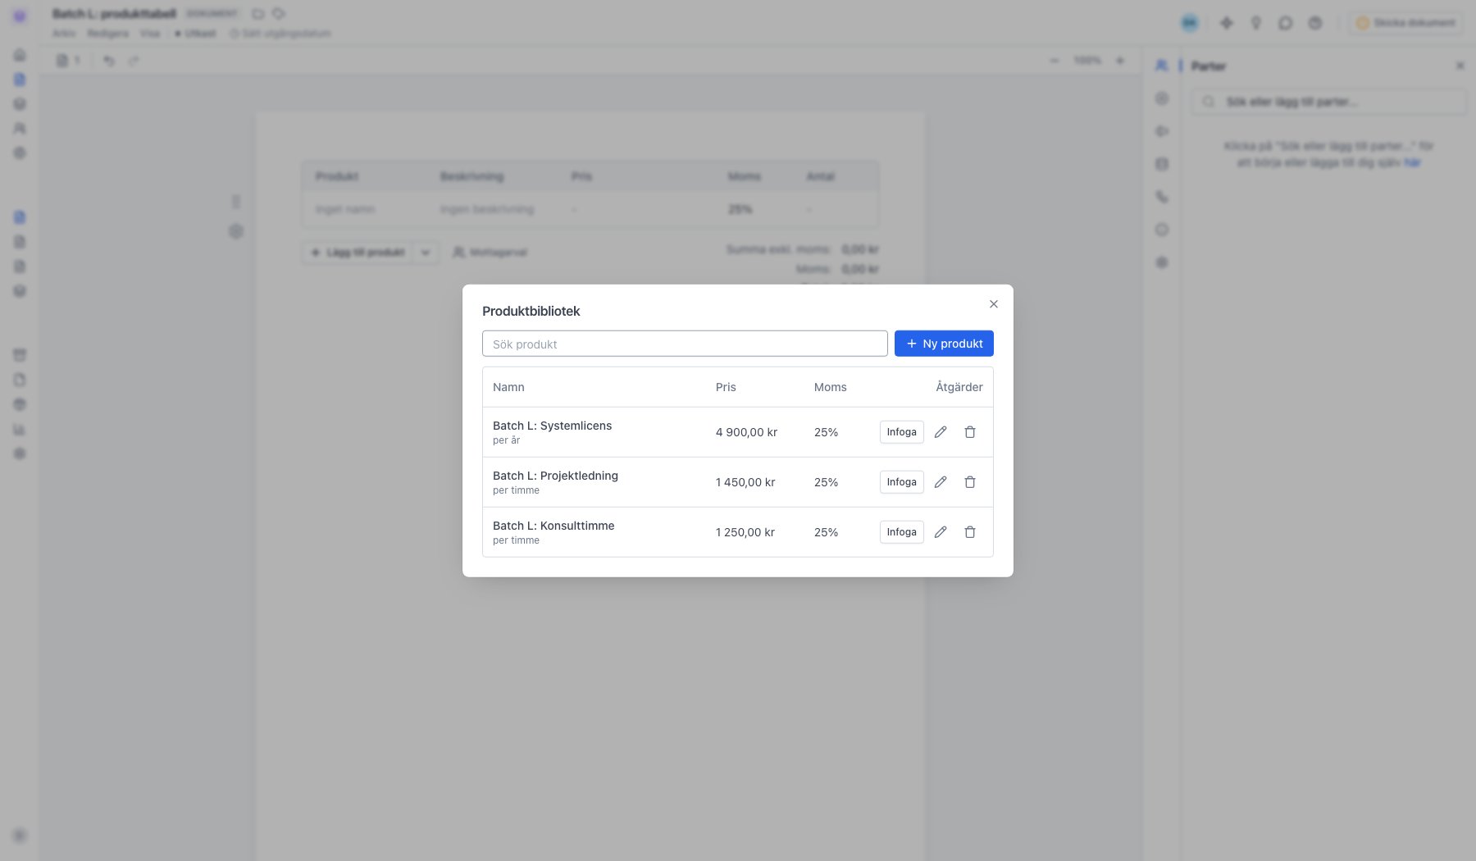This screenshot has height=861, width=1476.
Task: Delete Batch L: Konsulttimme using trash icon
Action: point(970,532)
